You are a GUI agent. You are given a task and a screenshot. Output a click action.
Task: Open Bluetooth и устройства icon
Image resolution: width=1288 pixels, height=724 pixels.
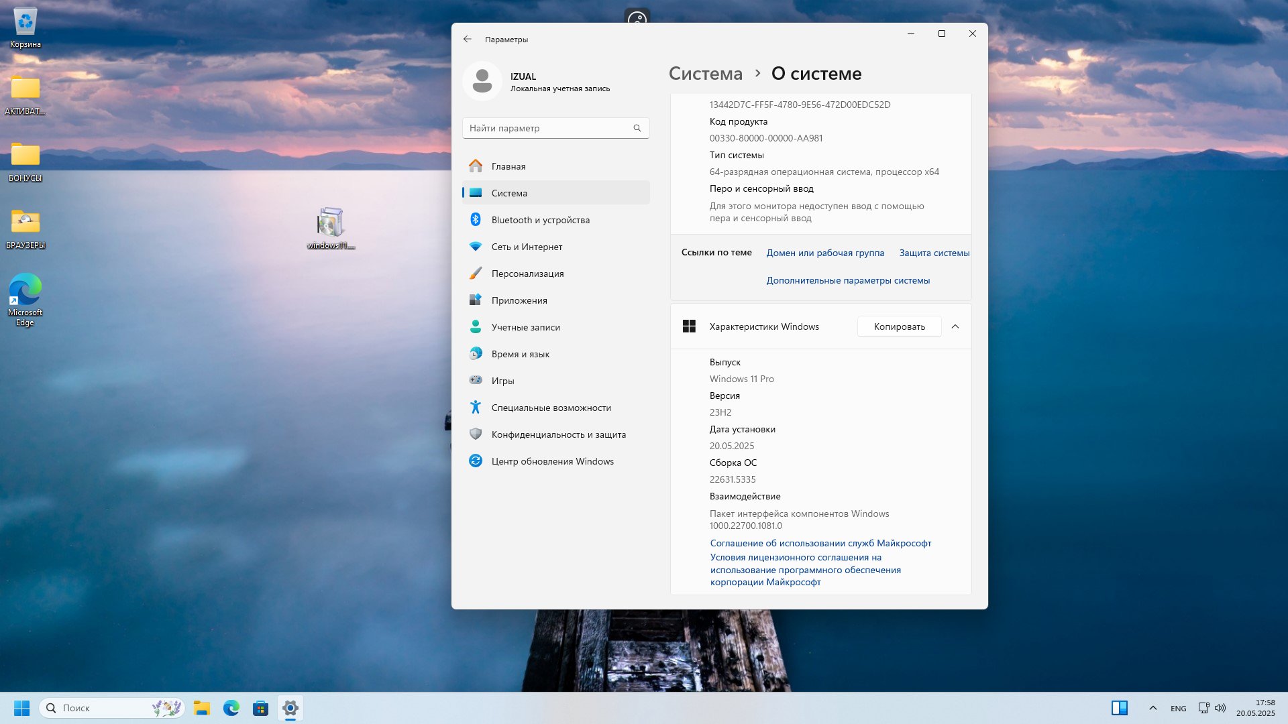(476, 219)
